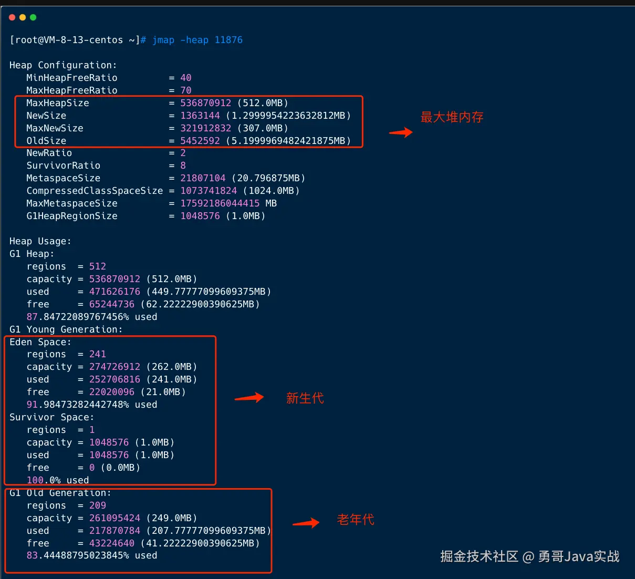This screenshot has width=635, height=579.
Task: Click the Heap Usage heading
Action: click(x=40, y=241)
